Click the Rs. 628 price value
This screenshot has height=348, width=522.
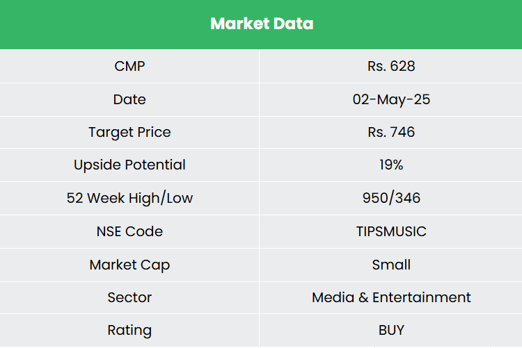[391, 66]
